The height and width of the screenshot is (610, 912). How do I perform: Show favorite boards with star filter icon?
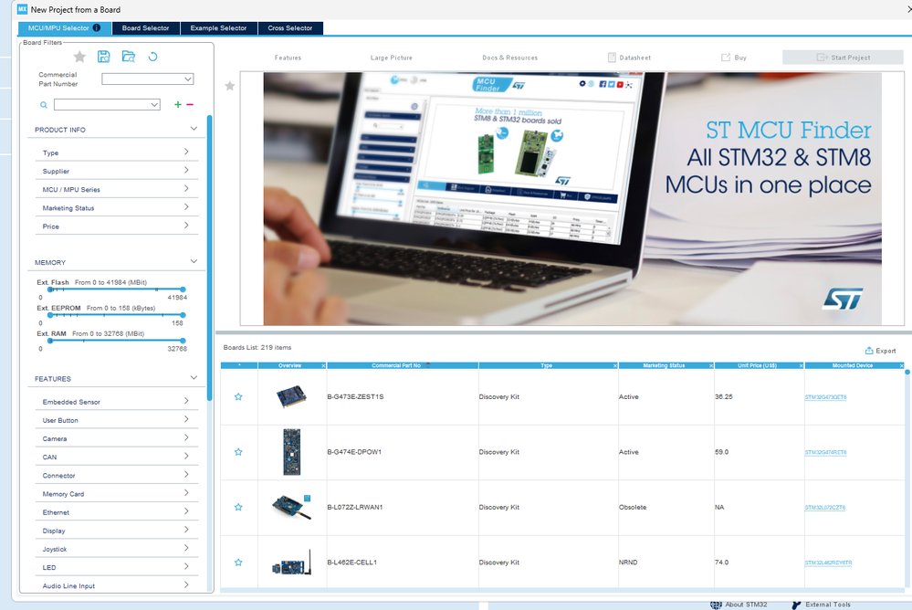click(x=79, y=57)
